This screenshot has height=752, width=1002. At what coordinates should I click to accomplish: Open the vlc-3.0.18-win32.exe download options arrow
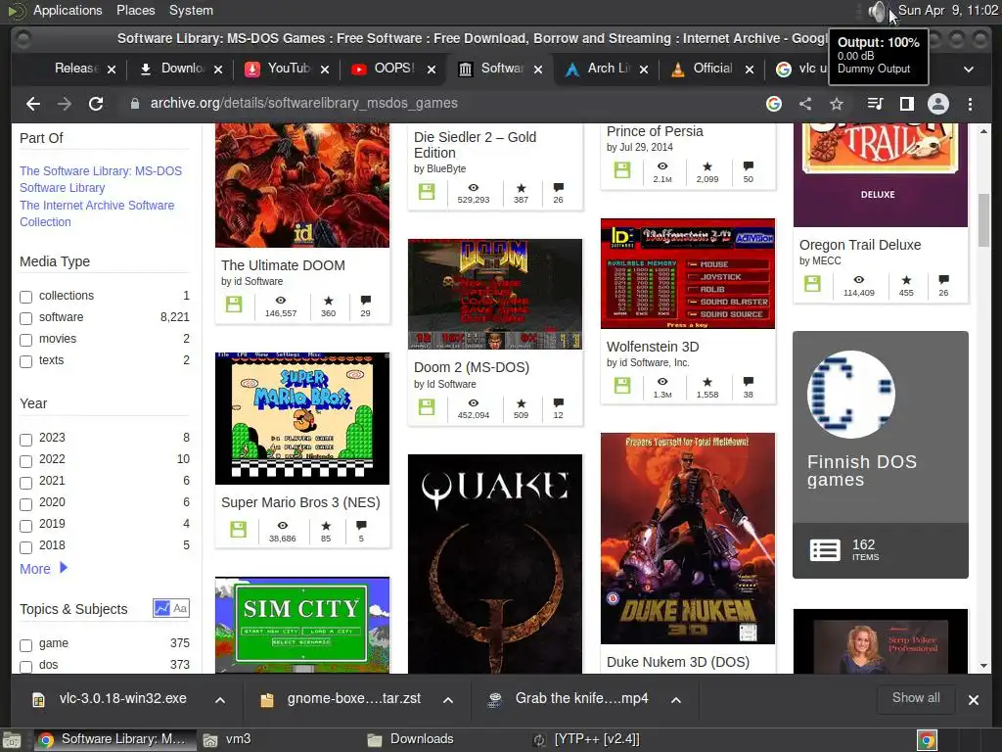point(220,700)
